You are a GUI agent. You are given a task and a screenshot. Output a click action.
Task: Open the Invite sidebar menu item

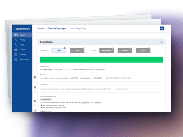click(22, 45)
